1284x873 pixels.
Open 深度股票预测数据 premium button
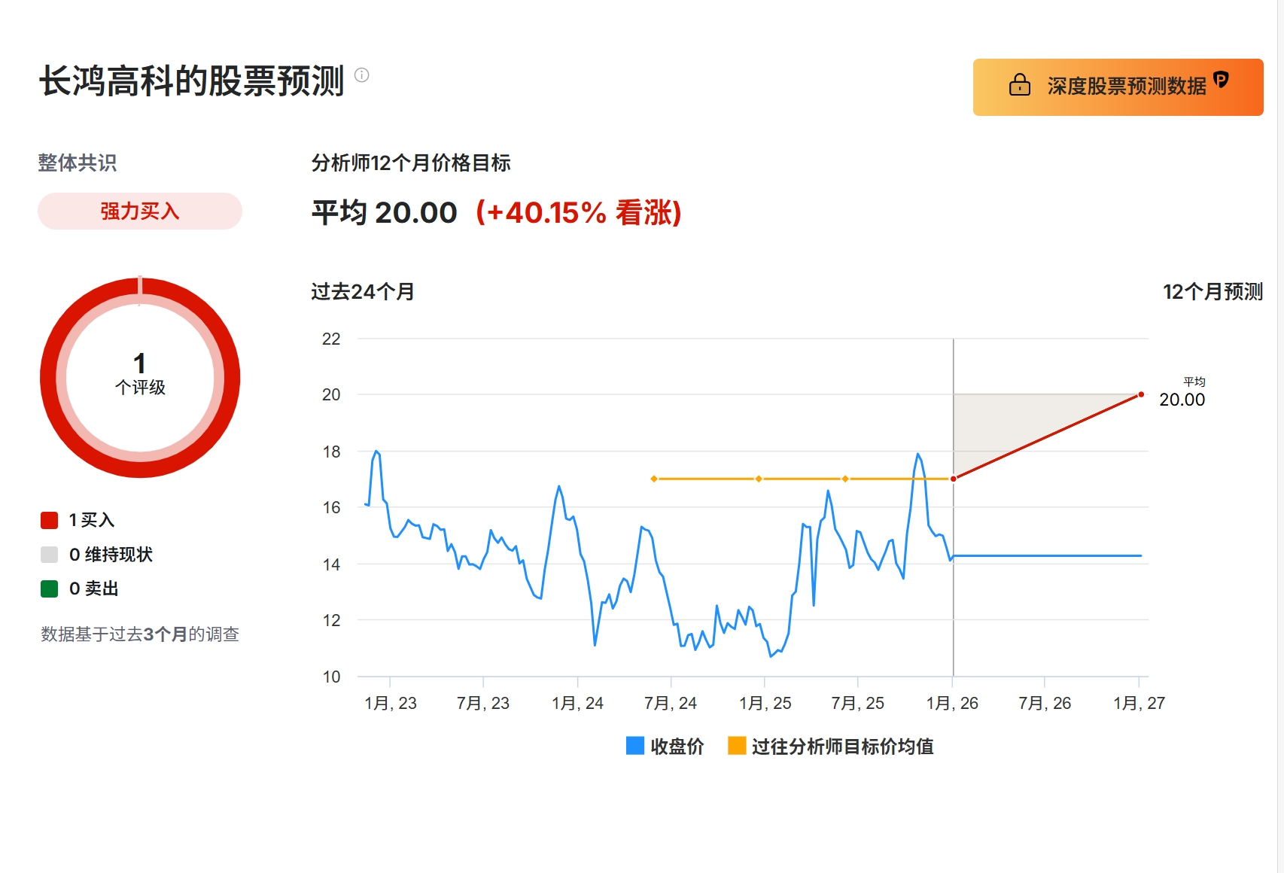point(1118,87)
